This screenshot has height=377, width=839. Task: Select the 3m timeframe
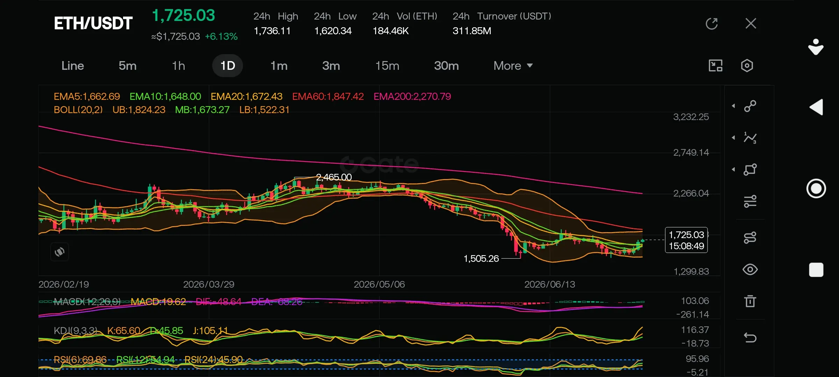click(x=331, y=66)
